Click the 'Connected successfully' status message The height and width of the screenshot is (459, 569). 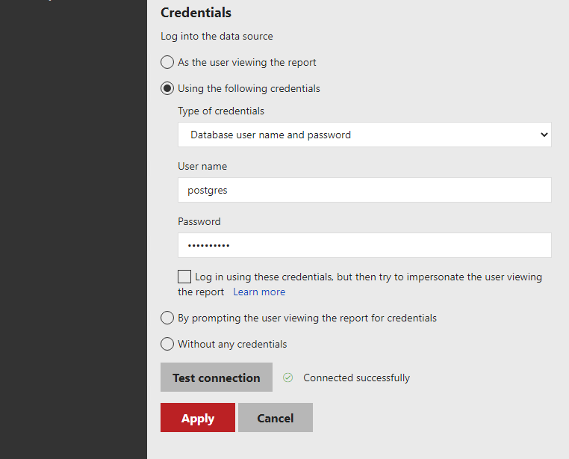356,378
